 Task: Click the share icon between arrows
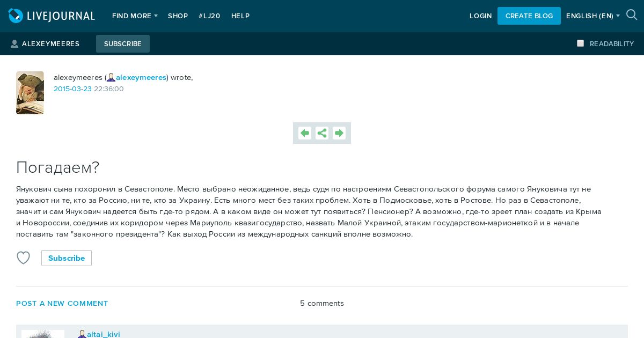tap(322, 133)
